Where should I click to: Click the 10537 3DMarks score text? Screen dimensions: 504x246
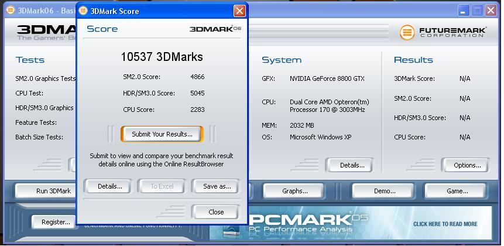pos(162,57)
